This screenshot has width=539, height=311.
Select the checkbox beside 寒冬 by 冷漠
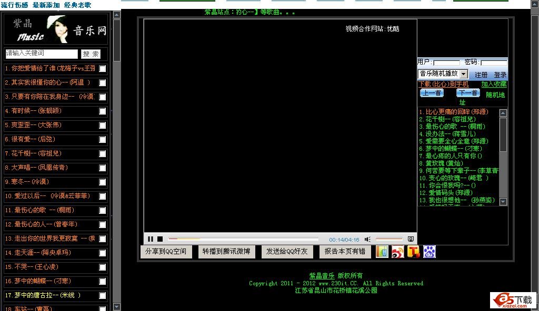pos(103,182)
